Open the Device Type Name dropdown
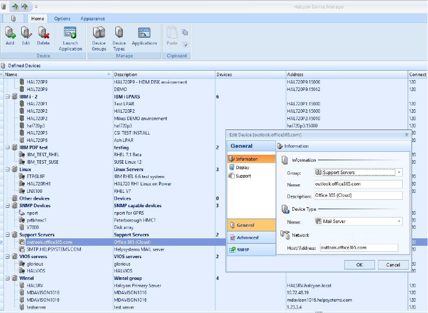This screenshot has width=428, height=313. coord(399,222)
